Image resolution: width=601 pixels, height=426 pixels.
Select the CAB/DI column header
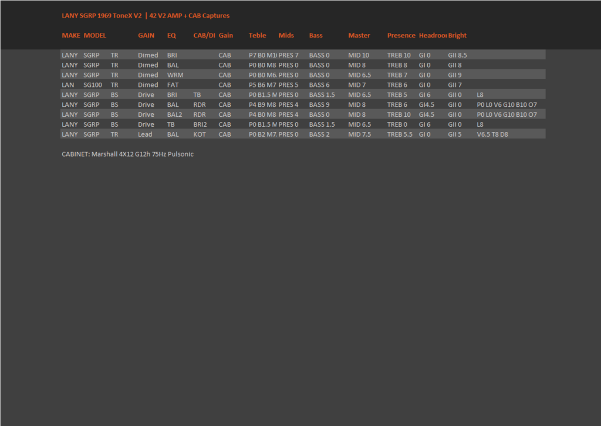204,35
